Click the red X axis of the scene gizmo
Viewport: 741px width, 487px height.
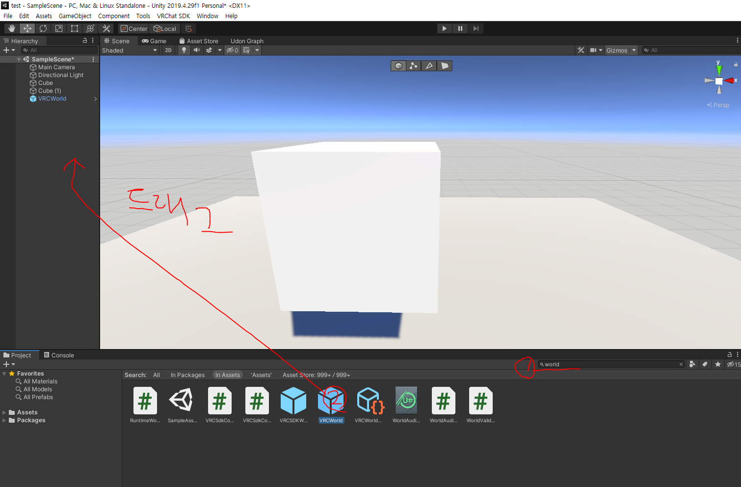point(730,81)
